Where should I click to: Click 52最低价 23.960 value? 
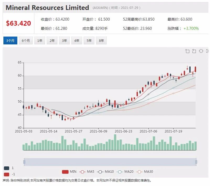137,28
